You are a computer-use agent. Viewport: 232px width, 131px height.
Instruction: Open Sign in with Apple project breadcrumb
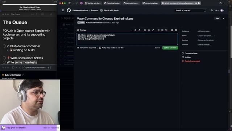(x=111, y=11)
